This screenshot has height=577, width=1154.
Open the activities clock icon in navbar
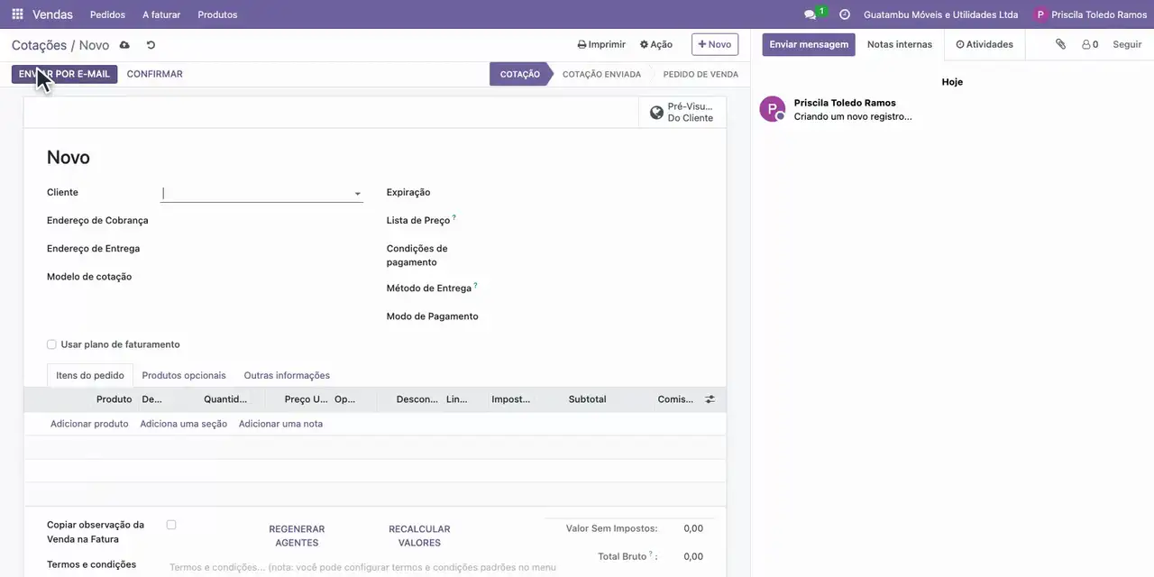pos(845,14)
